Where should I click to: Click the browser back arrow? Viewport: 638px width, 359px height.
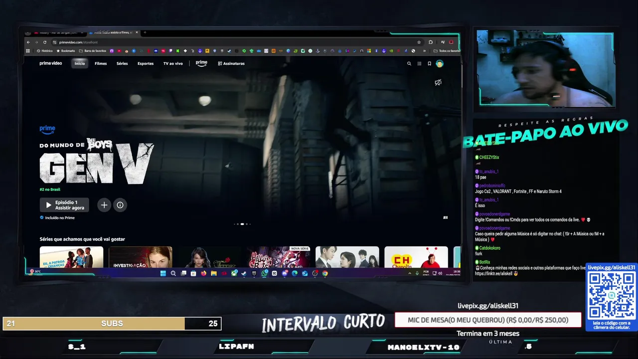coord(28,42)
